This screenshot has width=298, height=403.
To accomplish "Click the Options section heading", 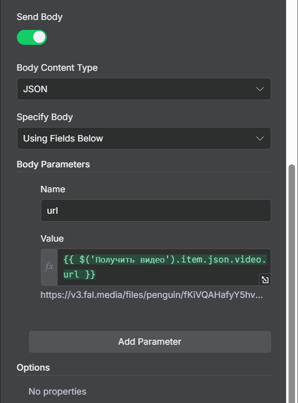I will pos(33,368).
